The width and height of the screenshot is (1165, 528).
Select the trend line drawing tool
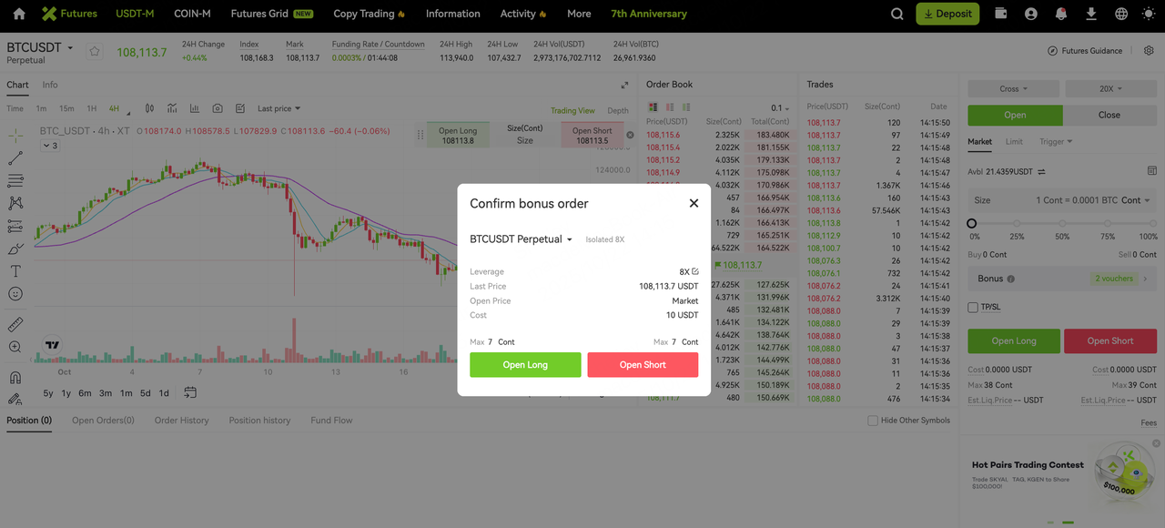(15, 158)
